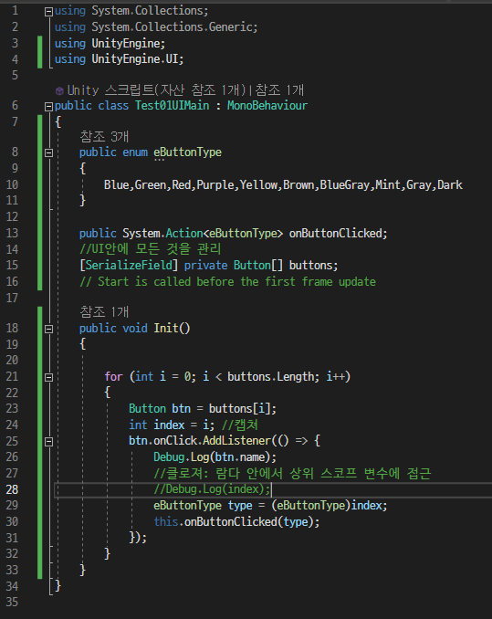Open the '참조 1개' CodeLens link after the class asset reference
The width and height of the screenshot is (492, 619).
tap(279, 90)
